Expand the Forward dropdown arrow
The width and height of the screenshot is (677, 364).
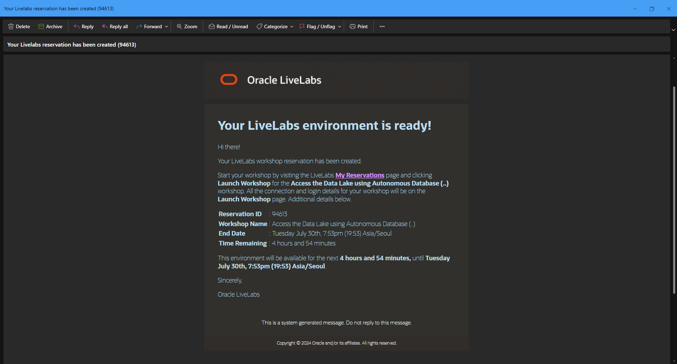pyautogui.click(x=166, y=26)
